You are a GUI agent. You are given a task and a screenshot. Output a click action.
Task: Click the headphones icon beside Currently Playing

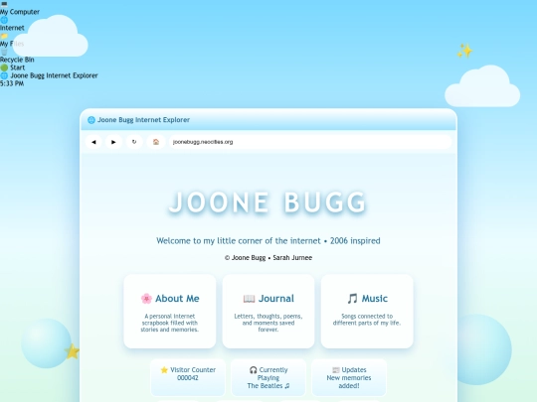point(254,370)
